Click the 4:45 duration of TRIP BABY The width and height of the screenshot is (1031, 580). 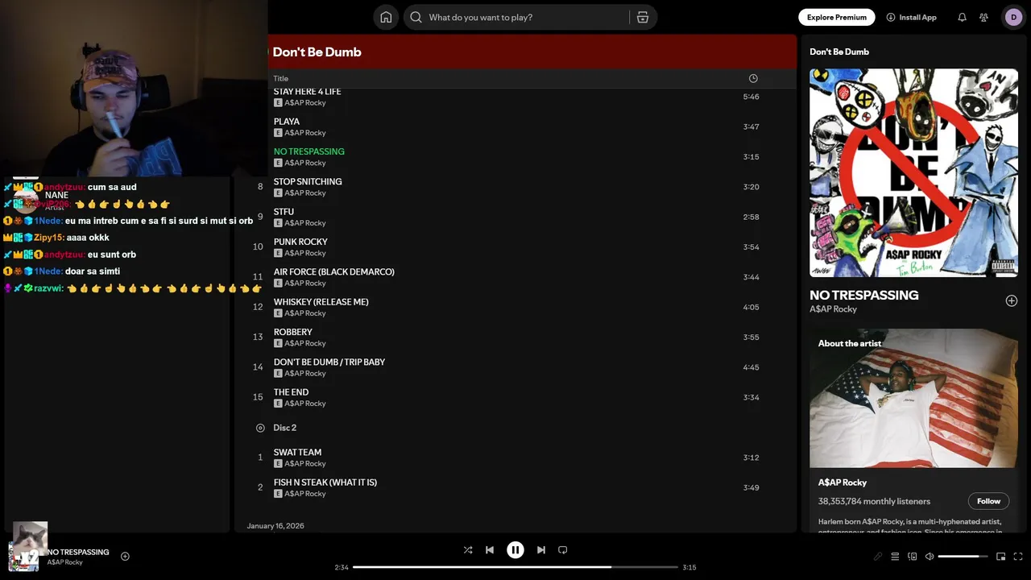coord(751,367)
